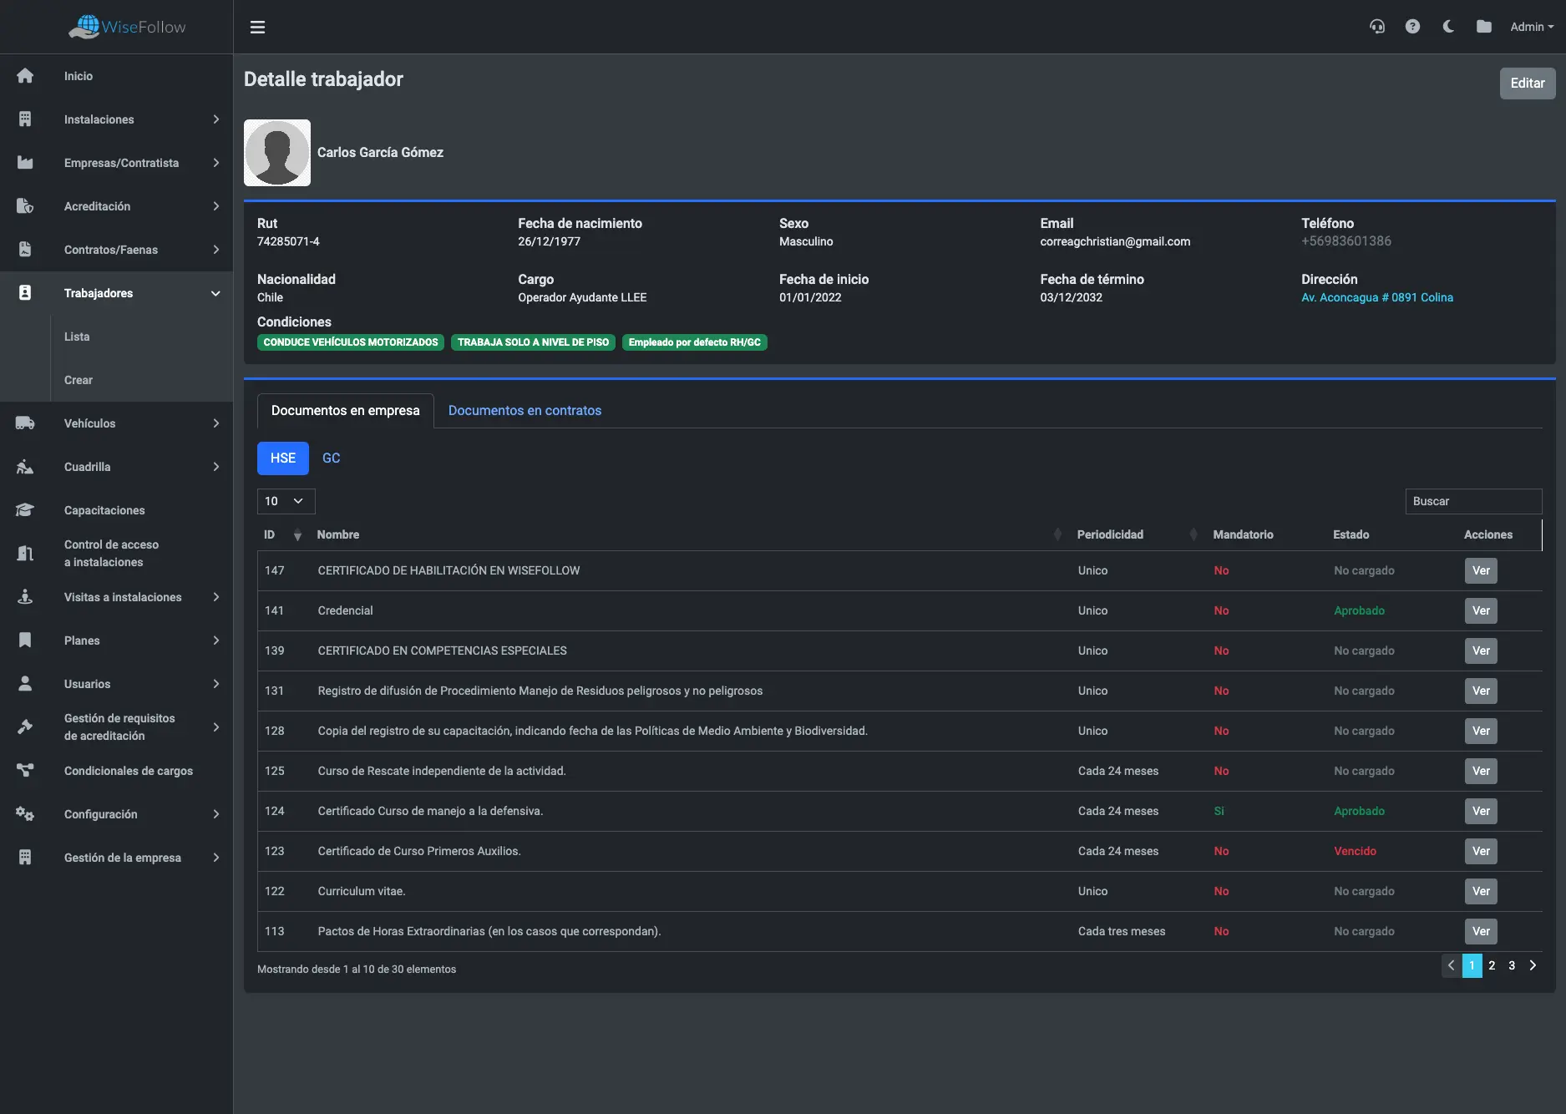The height and width of the screenshot is (1114, 1566).
Task: Sort table by Periodicidad column
Action: tap(1137, 534)
